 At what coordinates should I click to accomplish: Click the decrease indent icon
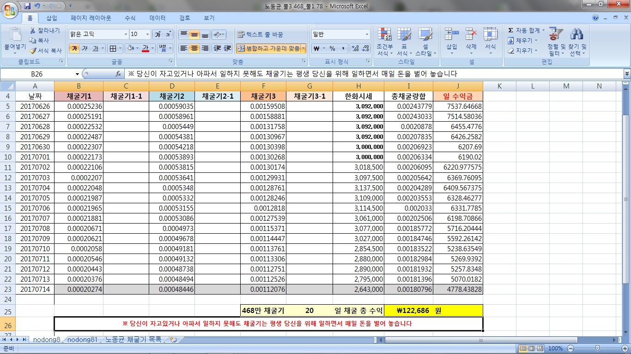click(x=217, y=48)
